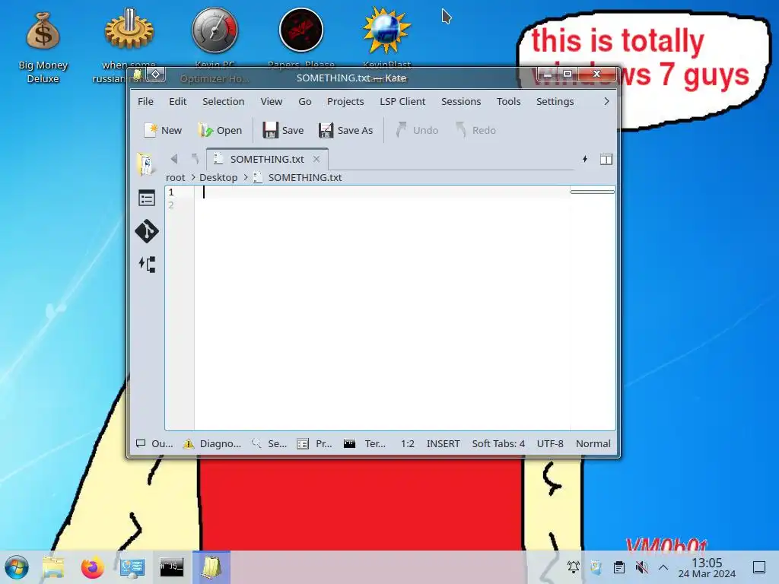Choose Save As in the toolbar
The width and height of the screenshot is (779, 584).
point(346,130)
